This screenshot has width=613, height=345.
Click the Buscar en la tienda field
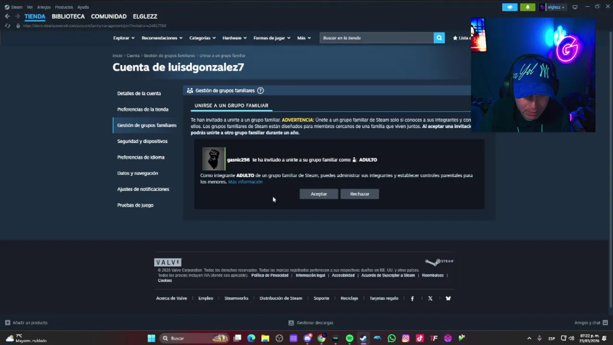coord(376,38)
